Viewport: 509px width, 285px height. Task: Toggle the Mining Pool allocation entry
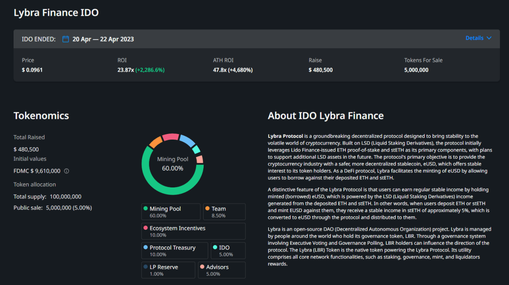point(171,211)
